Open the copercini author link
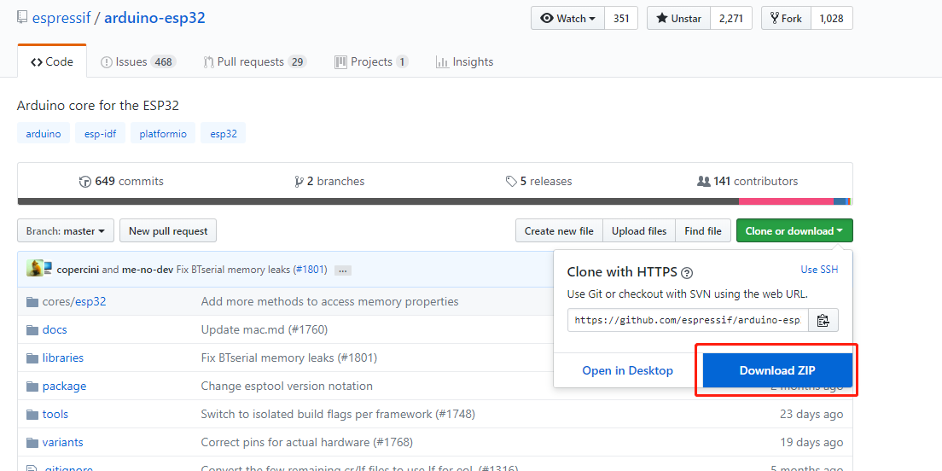Image resolution: width=942 pixels, height=471 pixels. tap(78, 270)
